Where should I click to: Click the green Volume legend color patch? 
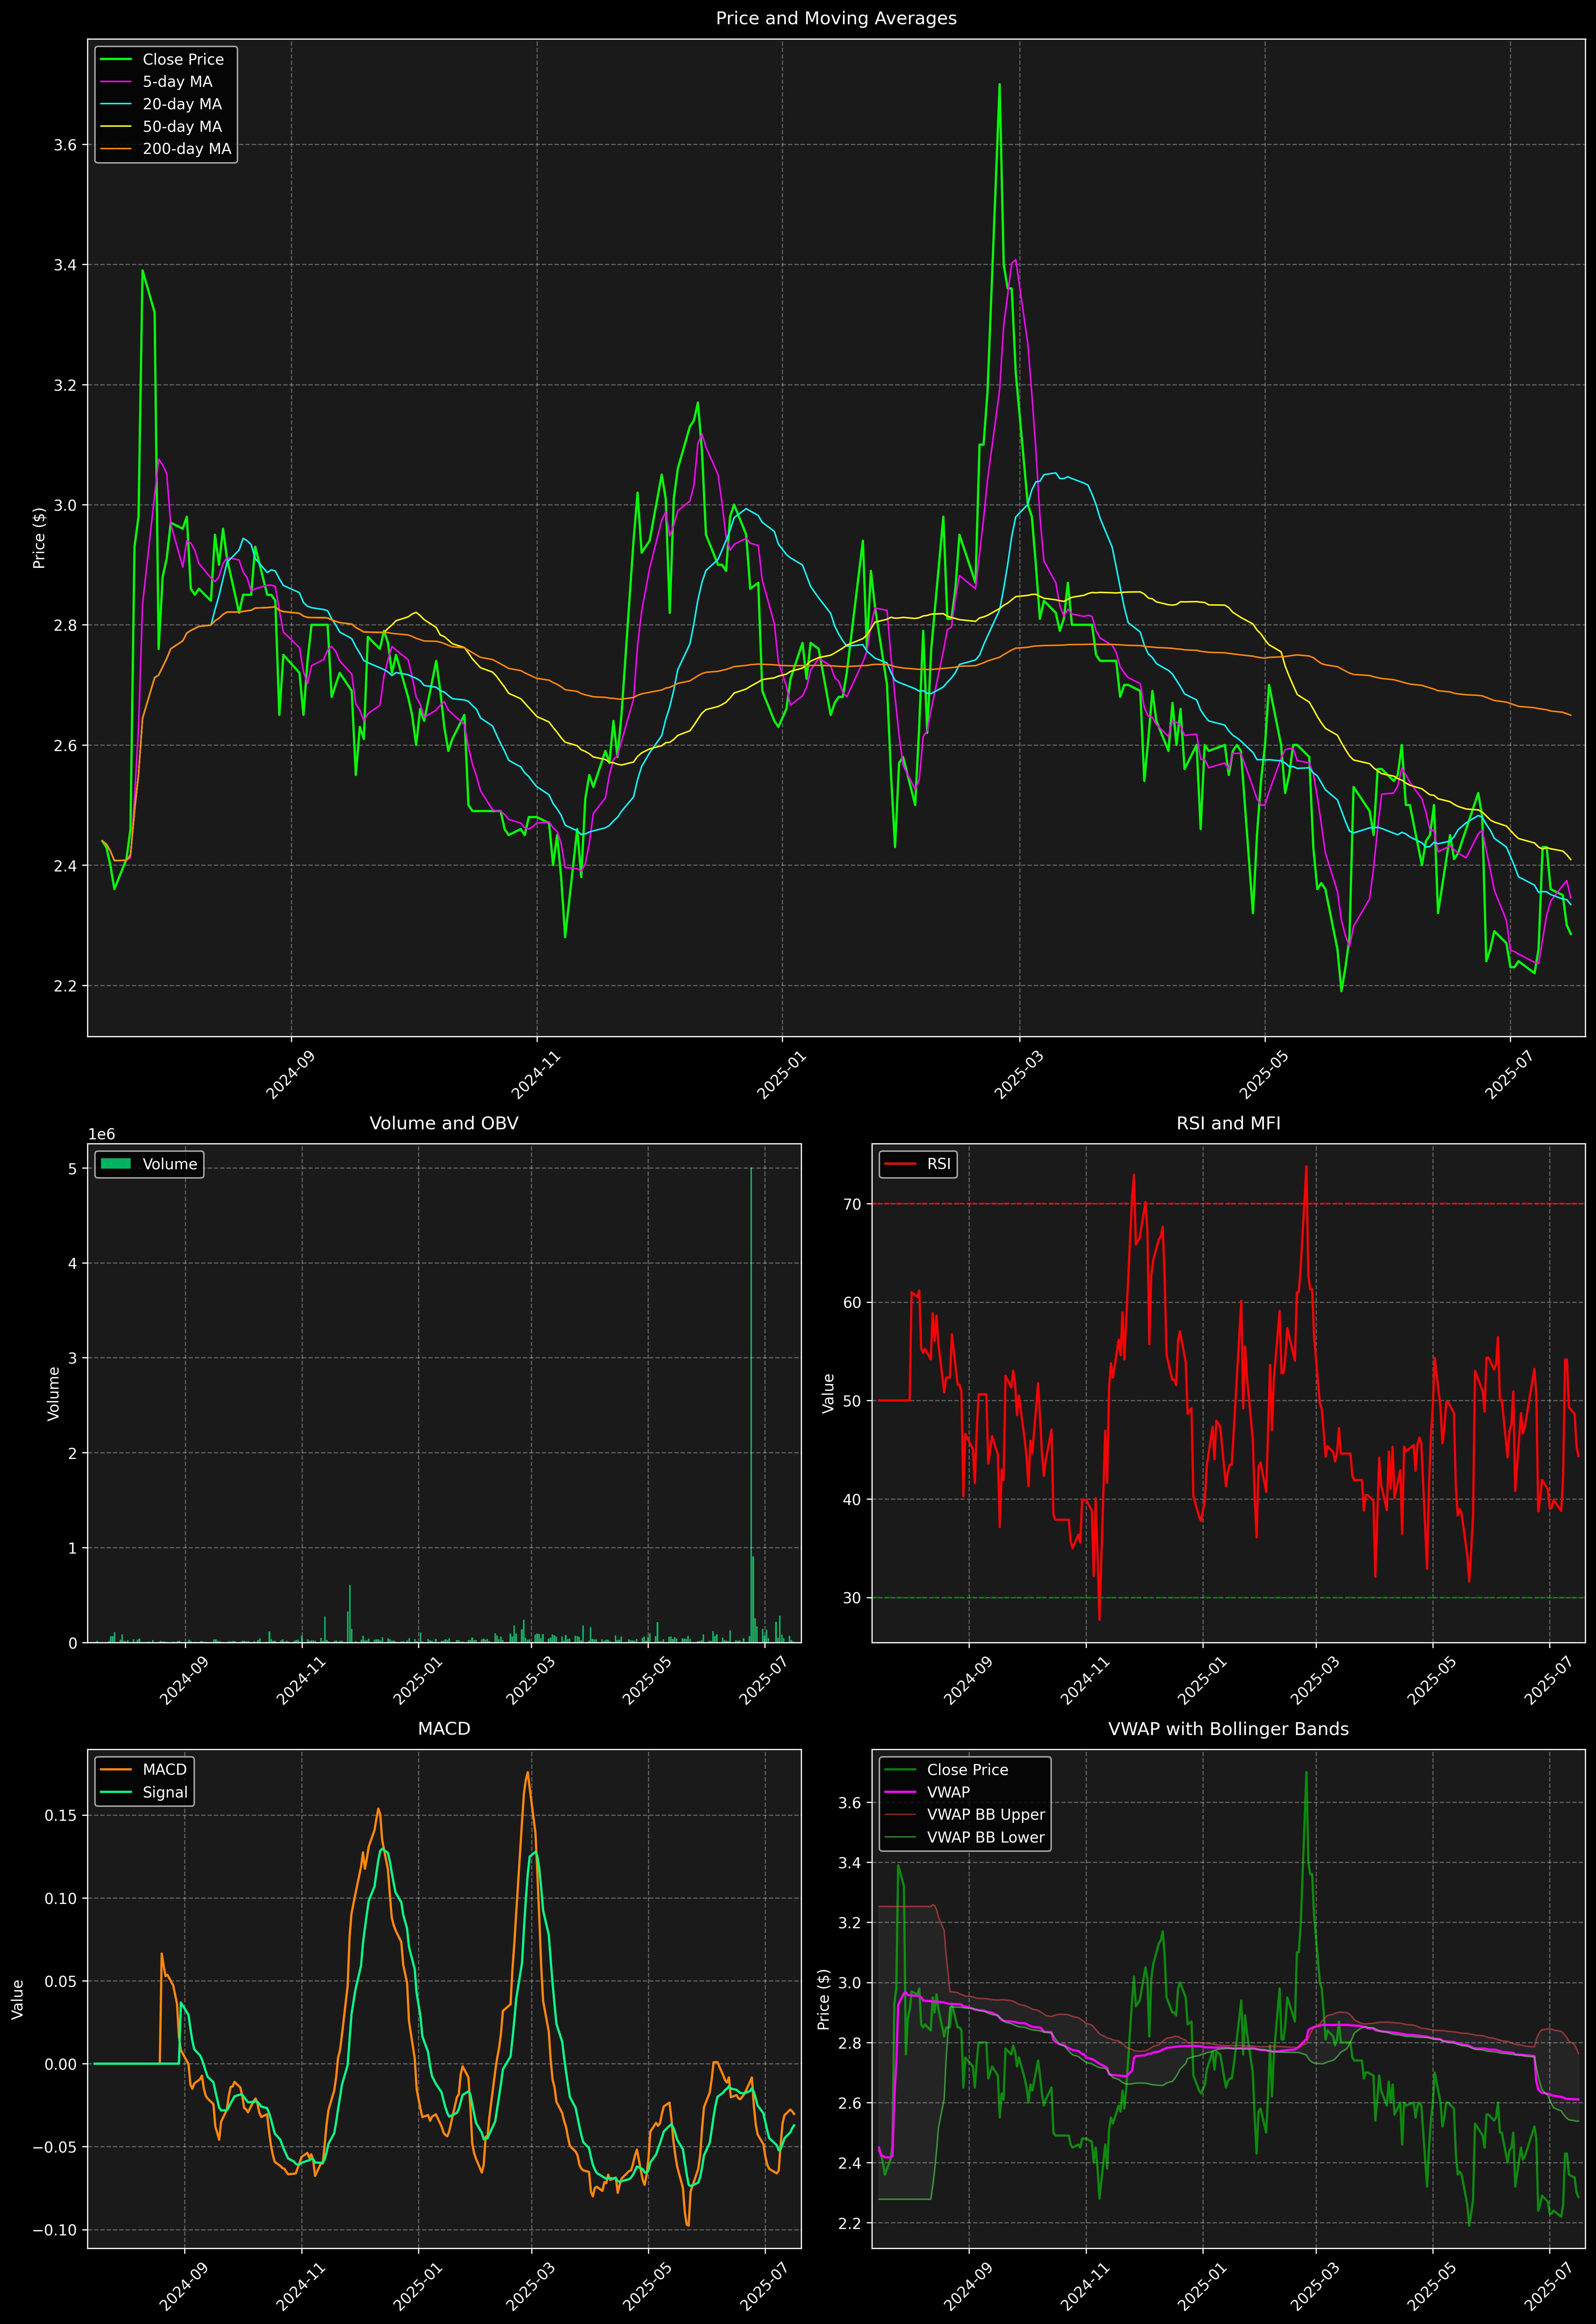tap(116, 1164)
